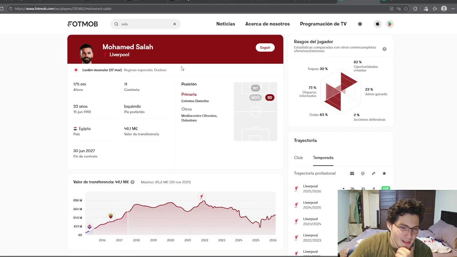Viewport: 457px width, 257px height.
Task: Click the Egypt flag icon
Action: (75, 128)
